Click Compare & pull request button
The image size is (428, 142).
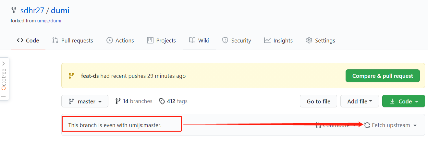383,76
